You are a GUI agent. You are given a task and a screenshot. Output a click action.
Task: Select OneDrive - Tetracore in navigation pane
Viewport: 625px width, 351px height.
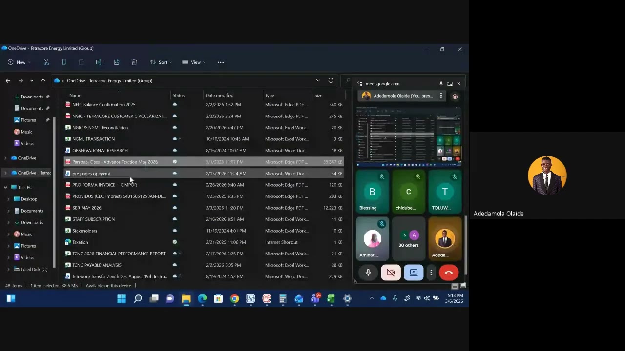(31, 173)
